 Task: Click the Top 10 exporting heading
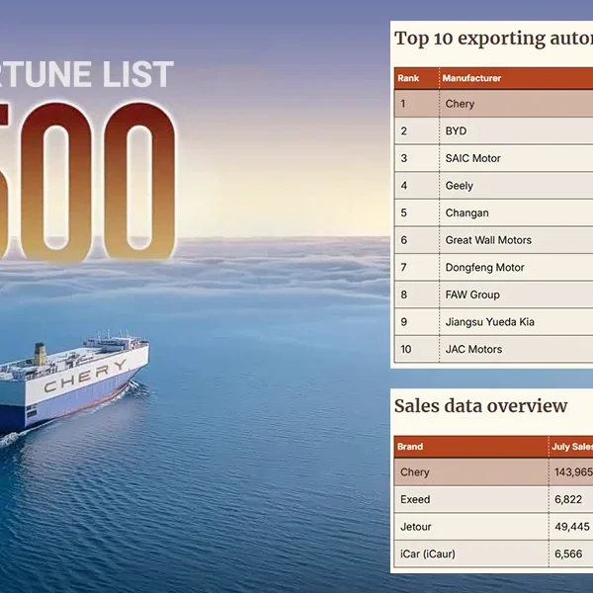point(493,39)
